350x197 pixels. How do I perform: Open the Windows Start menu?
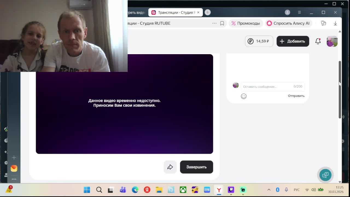(x=87, y=190)
